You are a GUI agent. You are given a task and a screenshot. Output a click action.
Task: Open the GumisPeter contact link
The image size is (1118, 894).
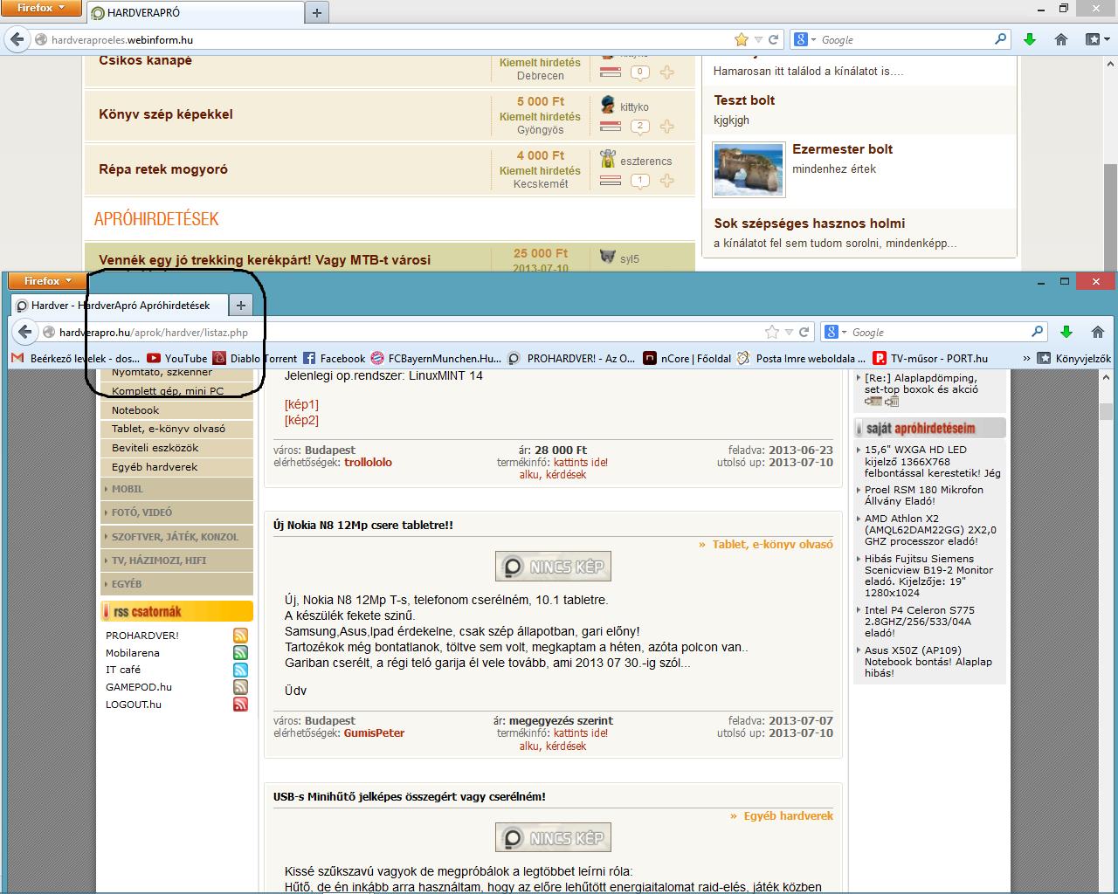coord(374,733)
